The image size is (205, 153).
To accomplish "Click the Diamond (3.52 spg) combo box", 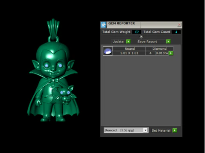I will point(126,130).
